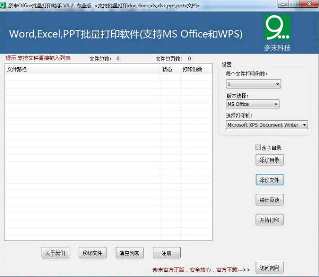Viewport: 319px width, 277px height.
Task: Open 关于我们 about dialog
Action: pyautogui.click(x=55, y=253)
